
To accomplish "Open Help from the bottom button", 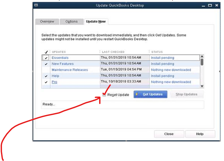I will pos(200,134).
